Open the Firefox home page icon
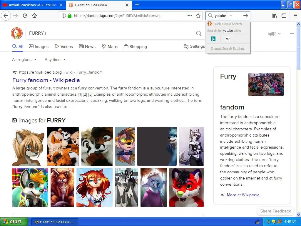The image size is (301, 226). (x=34, y=16)
